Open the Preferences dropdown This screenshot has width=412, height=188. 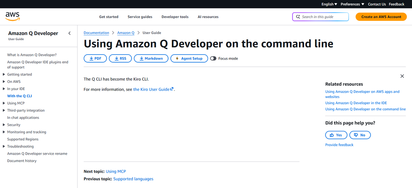pos(352,4)
